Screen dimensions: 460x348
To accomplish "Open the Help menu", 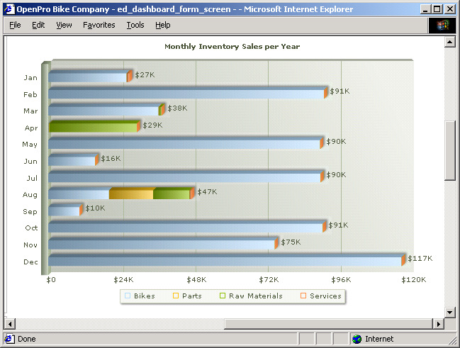I will click(162, 25).
